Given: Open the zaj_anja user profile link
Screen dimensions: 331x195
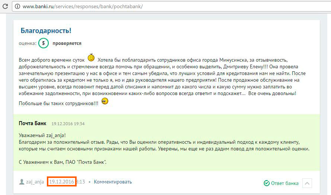Looking at the screenshot, I should pos(35,182).
